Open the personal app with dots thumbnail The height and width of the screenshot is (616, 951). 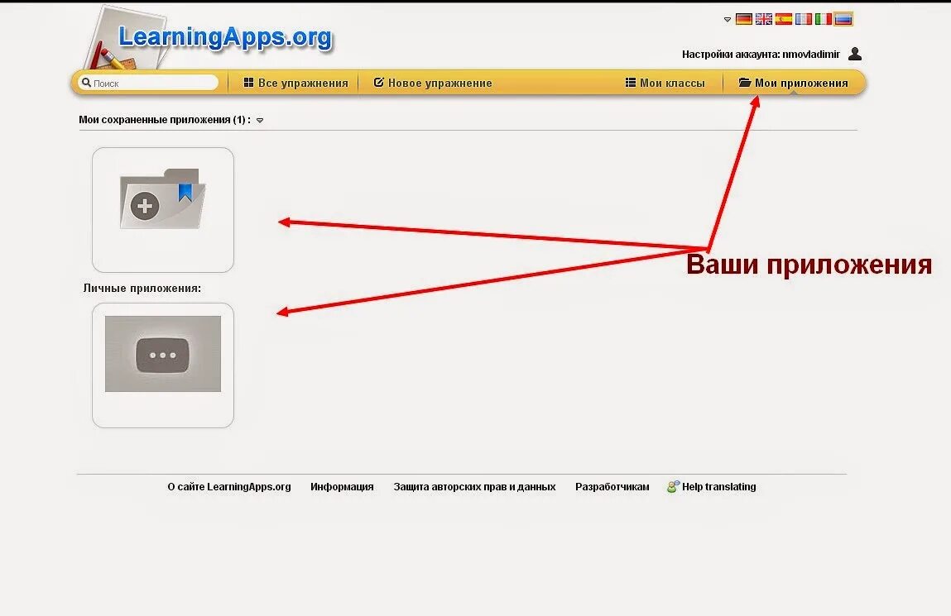tap(162, 365)
